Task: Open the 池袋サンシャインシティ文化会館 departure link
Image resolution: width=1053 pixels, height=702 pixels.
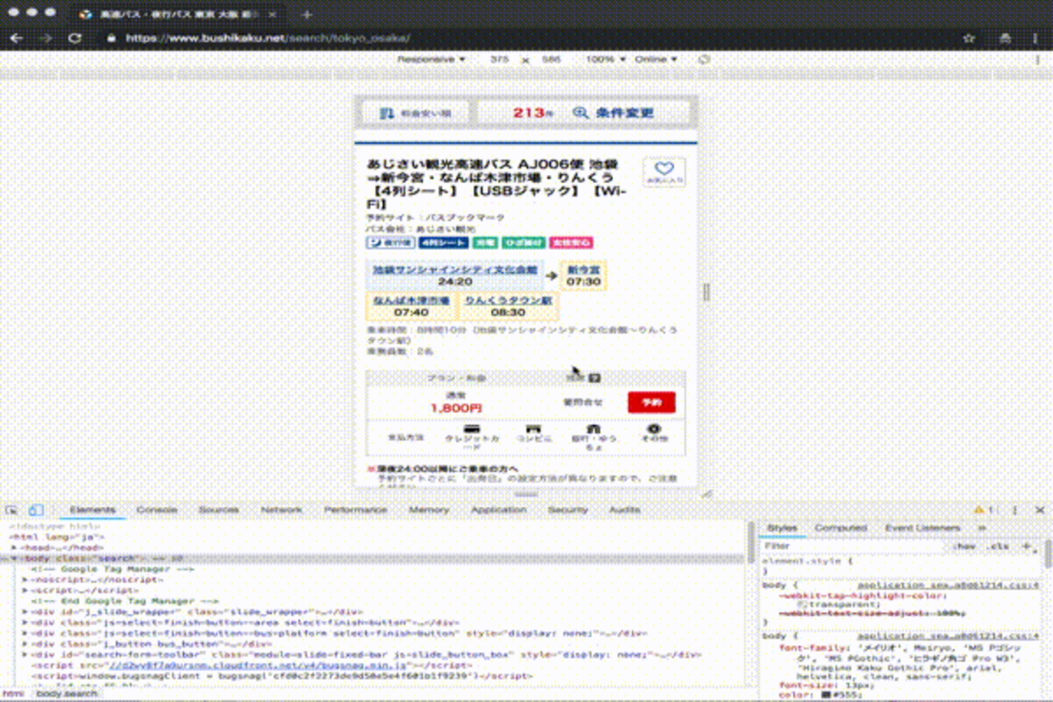Action: pyautogui.click(x=454, y=270)
